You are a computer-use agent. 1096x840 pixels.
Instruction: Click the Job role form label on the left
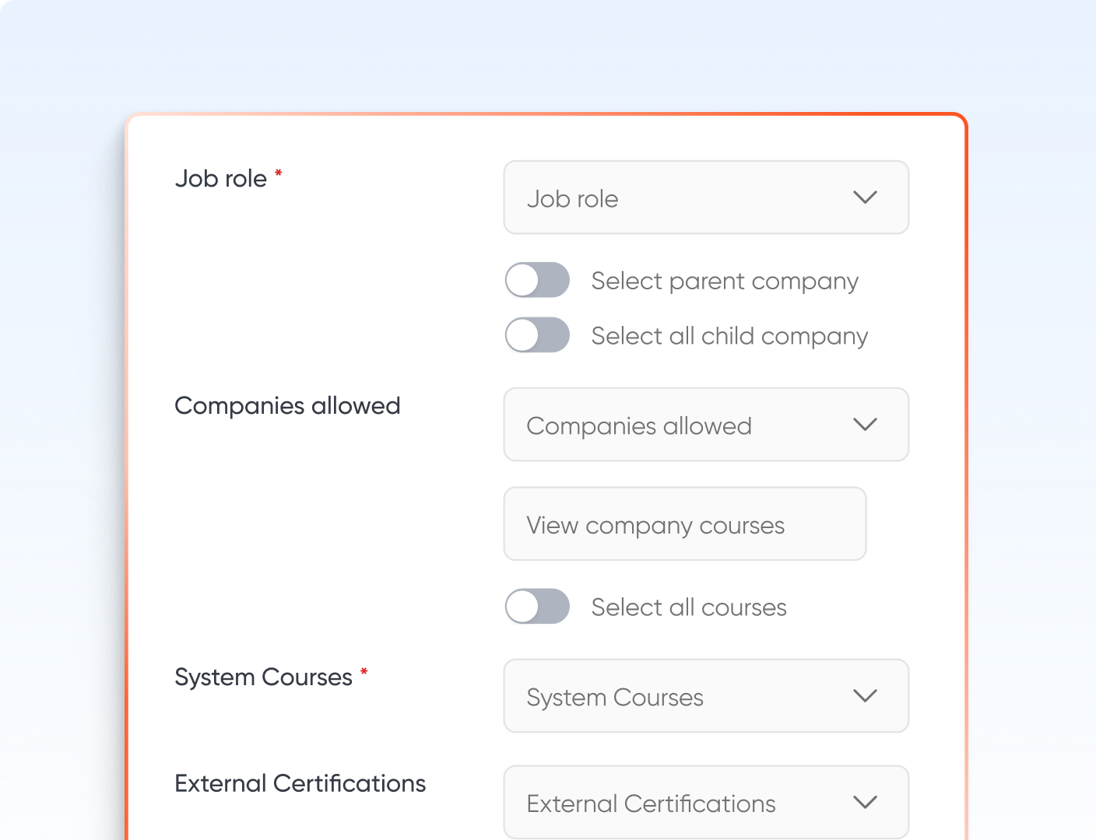[x=221, y=179]
